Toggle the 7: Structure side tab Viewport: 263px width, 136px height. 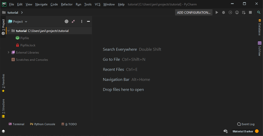tap(3, 108)
